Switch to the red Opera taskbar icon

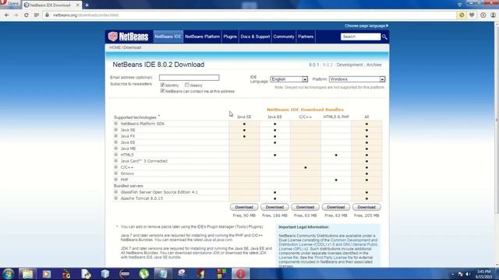240,274
